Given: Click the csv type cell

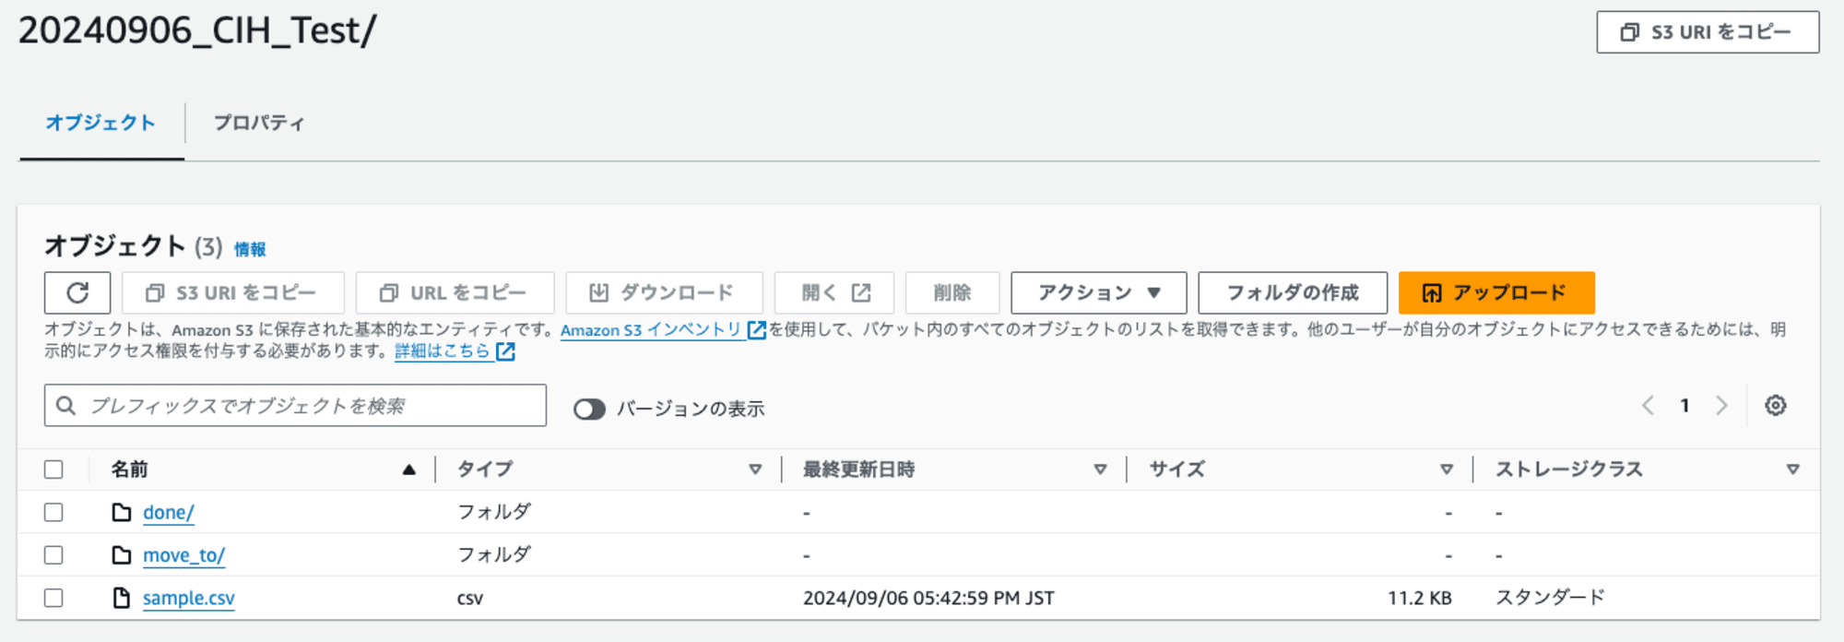Looking at the screenshot, I should 470,599.
